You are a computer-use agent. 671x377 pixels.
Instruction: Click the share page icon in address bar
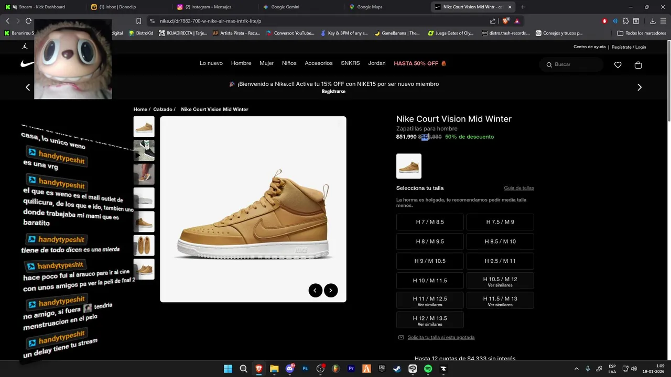(x=493, y=21)
